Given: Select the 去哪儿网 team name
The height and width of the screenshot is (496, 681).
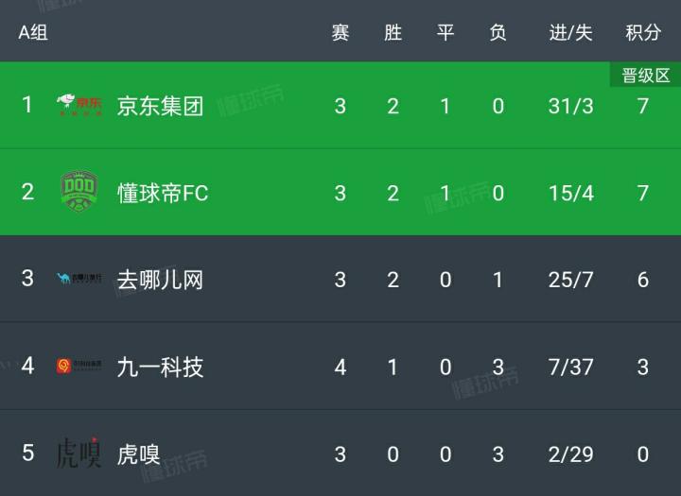Looking at the screenshot, I should pos(160,280).
